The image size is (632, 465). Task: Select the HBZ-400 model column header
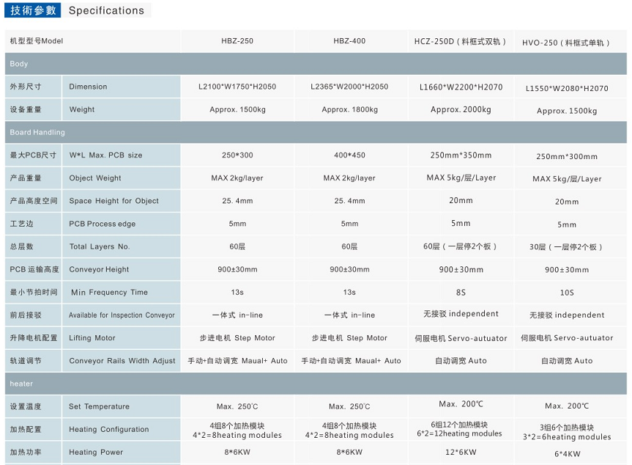349,41
